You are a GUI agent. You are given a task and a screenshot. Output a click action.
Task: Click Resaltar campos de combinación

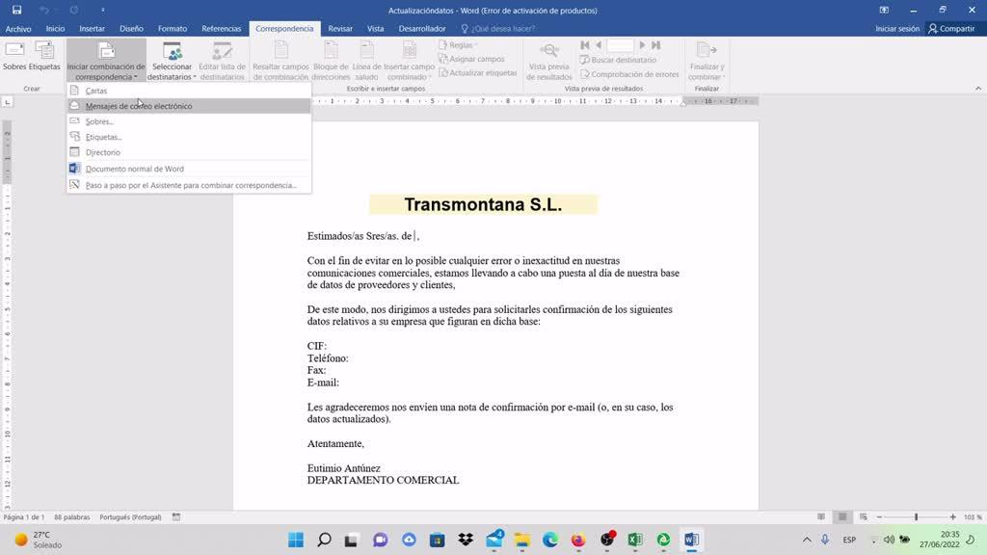click(280, 61)
